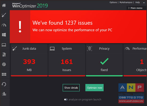The image size is (147, 106).
Task: Click the fingerprint icon in Privacy card
Action: coord(90,48)
